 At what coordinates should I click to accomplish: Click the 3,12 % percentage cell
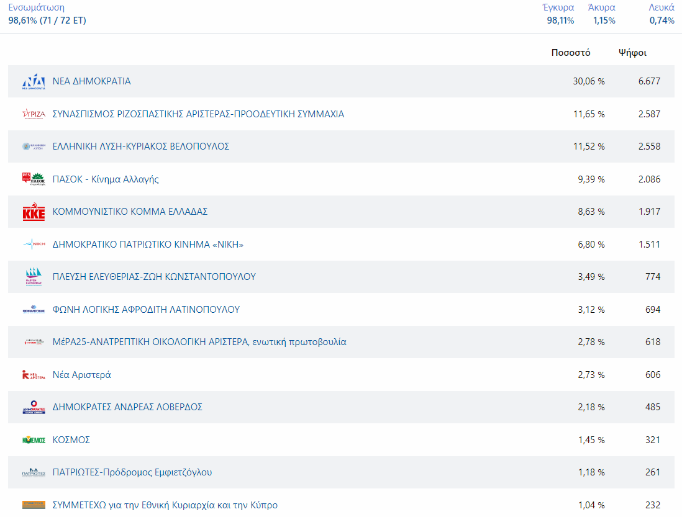(591, 309)
